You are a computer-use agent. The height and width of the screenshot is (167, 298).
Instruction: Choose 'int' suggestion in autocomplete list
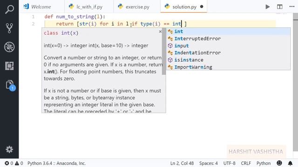click(x=229, y=32)
